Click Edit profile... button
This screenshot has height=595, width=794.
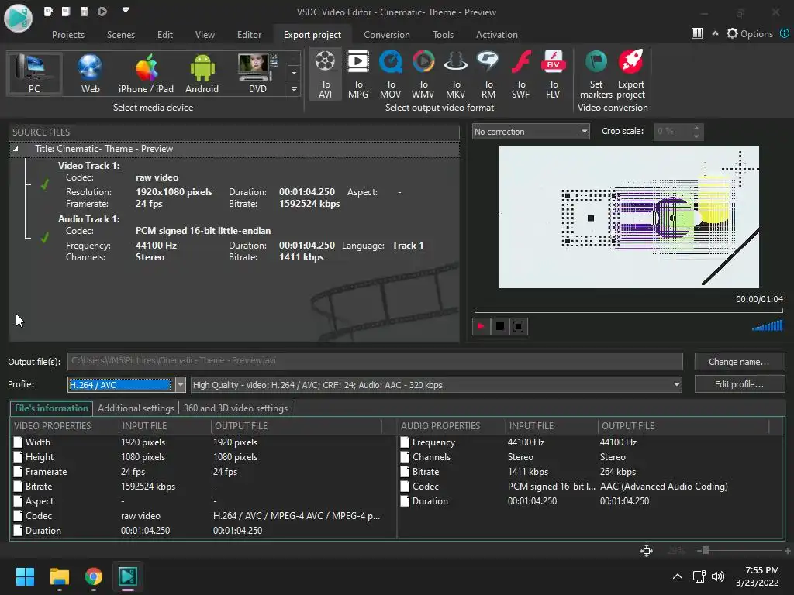click(x=739, y=384)
